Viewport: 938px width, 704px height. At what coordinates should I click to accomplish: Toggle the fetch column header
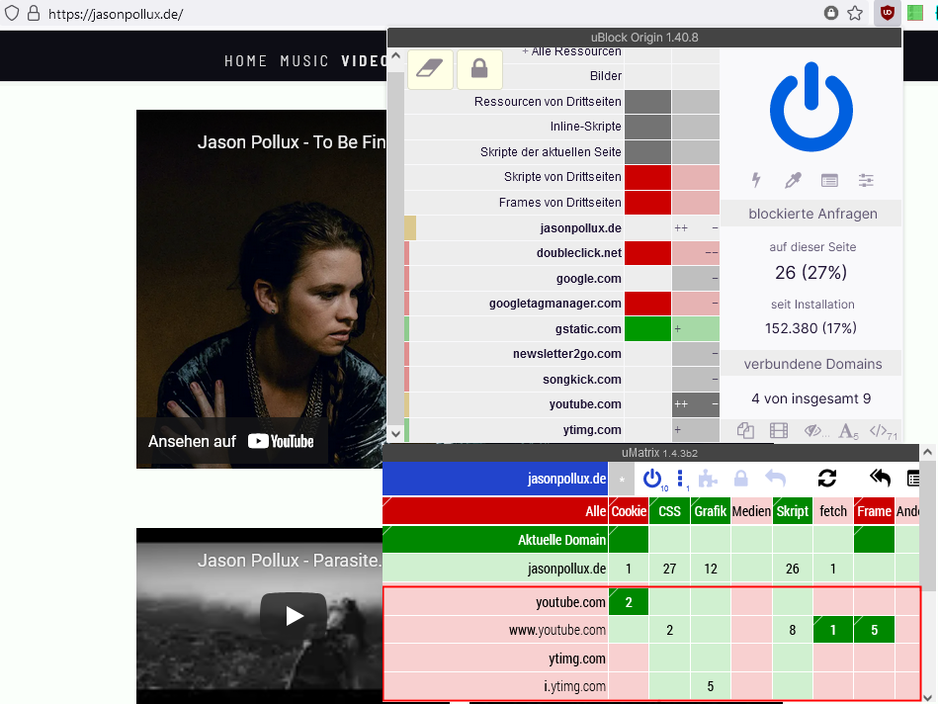[x=833, y=510]
